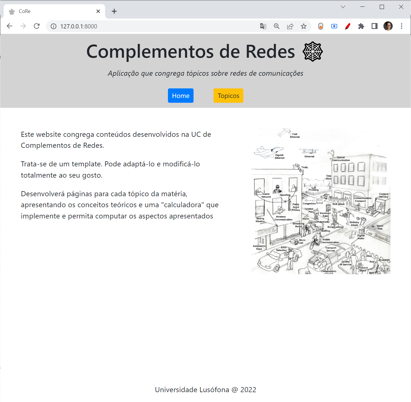The width and height of the screenshot is (411, 402).
Task: Open the tab search chevron
Action: click(x=343, y=7)
